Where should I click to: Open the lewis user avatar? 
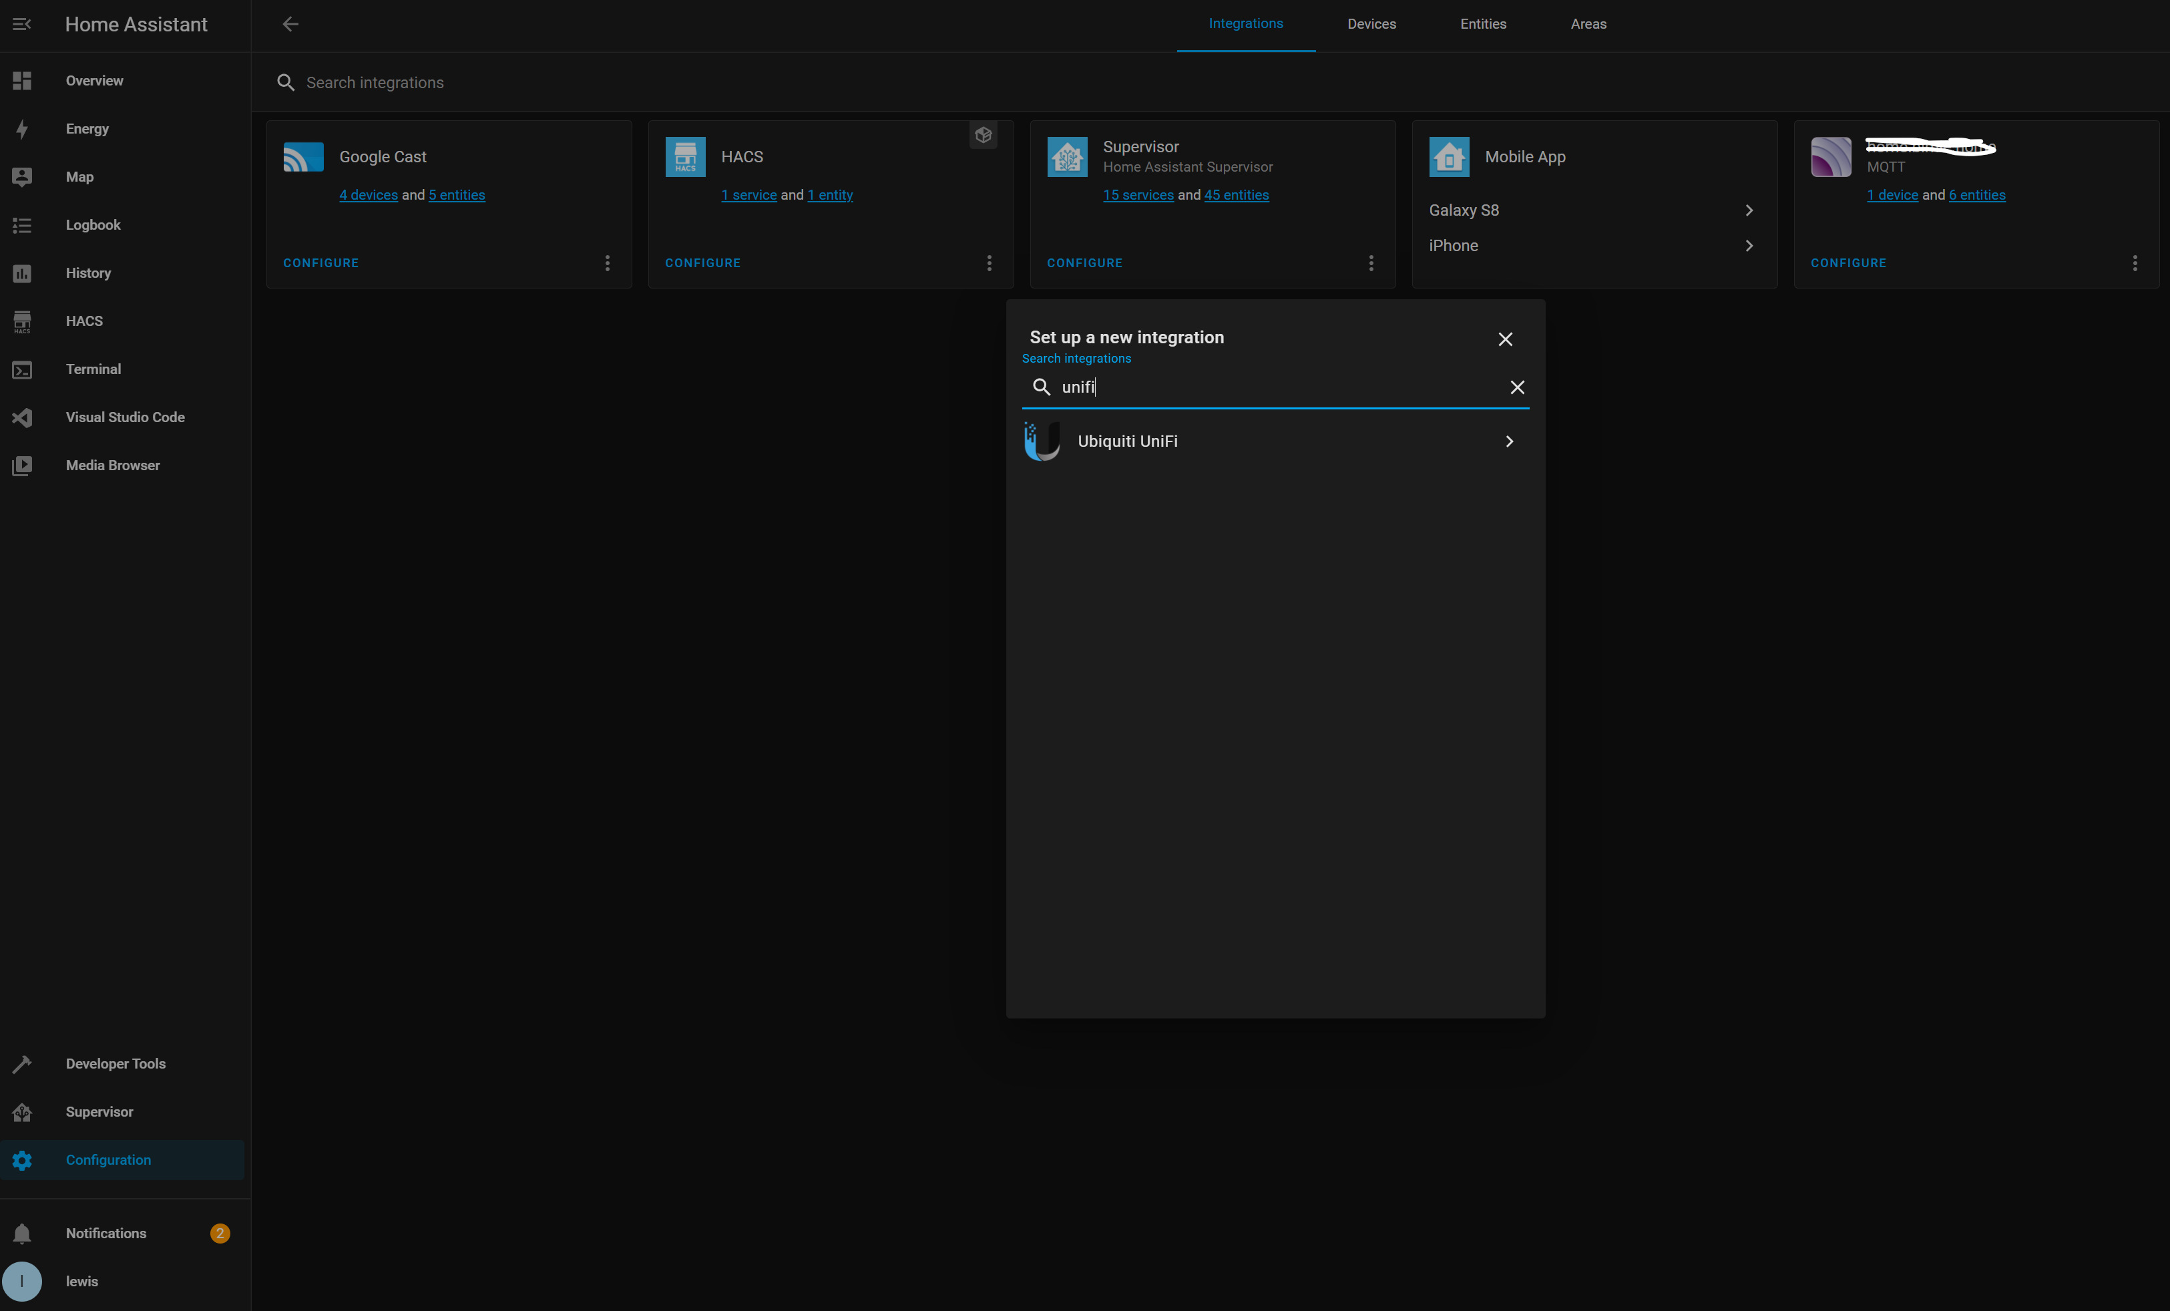22,1282
